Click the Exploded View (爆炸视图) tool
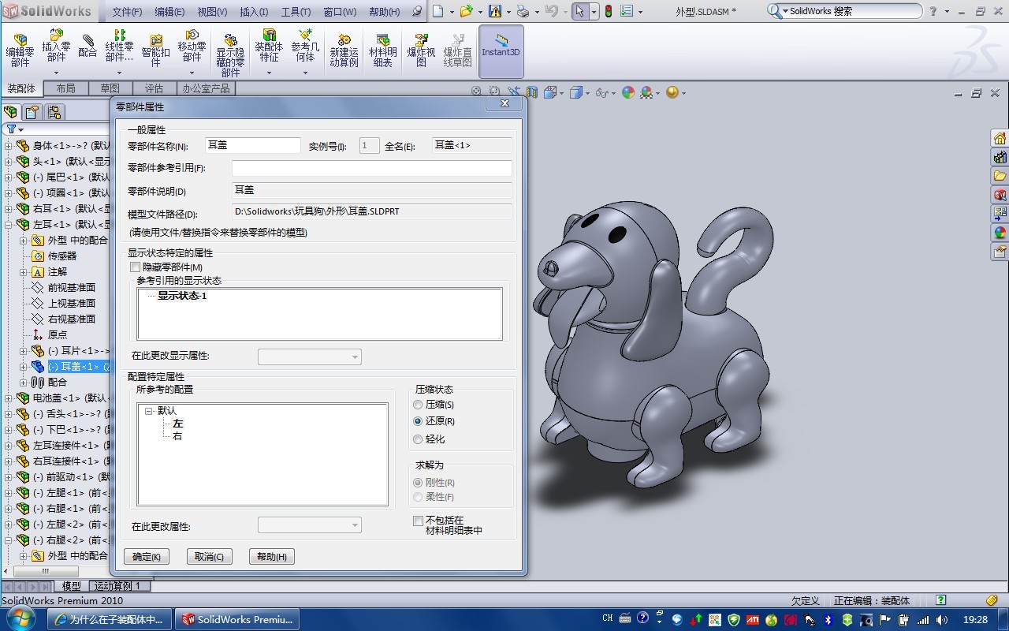This screenshot has width=1009, height=631. 421,50
